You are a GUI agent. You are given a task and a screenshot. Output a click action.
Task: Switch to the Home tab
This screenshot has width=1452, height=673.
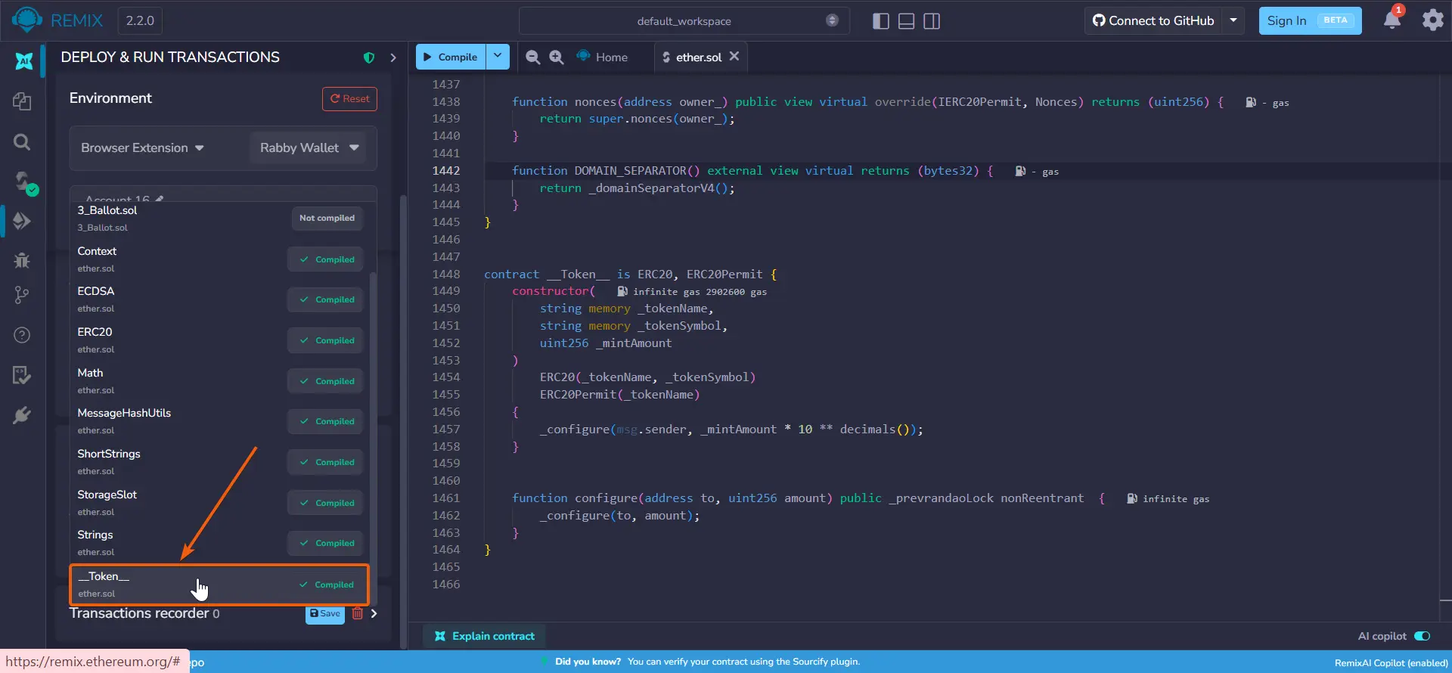602,57
